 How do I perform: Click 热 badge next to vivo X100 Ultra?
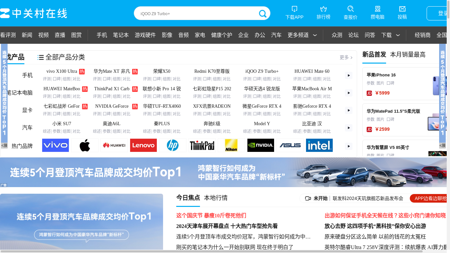tap(82, 71)
